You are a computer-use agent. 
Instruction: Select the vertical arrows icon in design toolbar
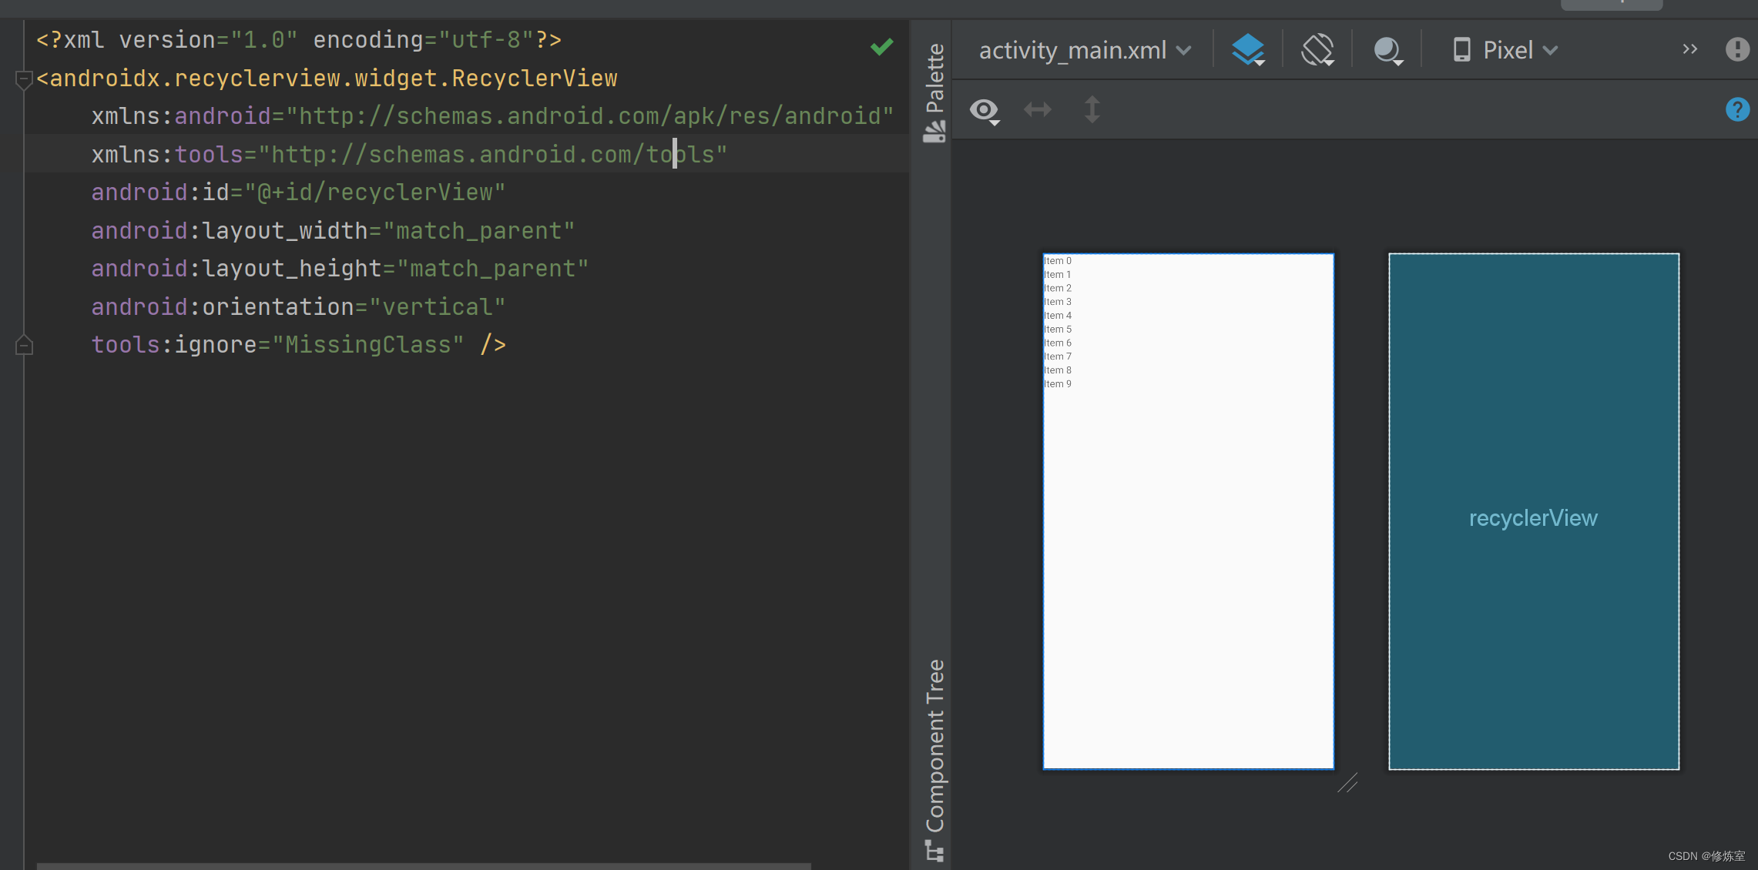1092,109
